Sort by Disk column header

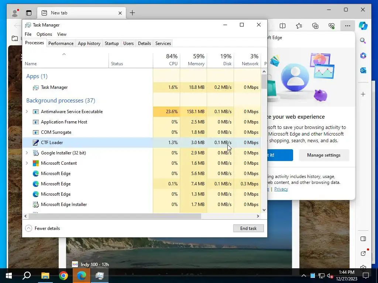220,60
